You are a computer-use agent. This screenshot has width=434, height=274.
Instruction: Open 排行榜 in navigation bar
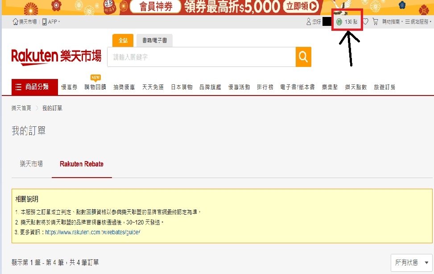click(265, 87)
